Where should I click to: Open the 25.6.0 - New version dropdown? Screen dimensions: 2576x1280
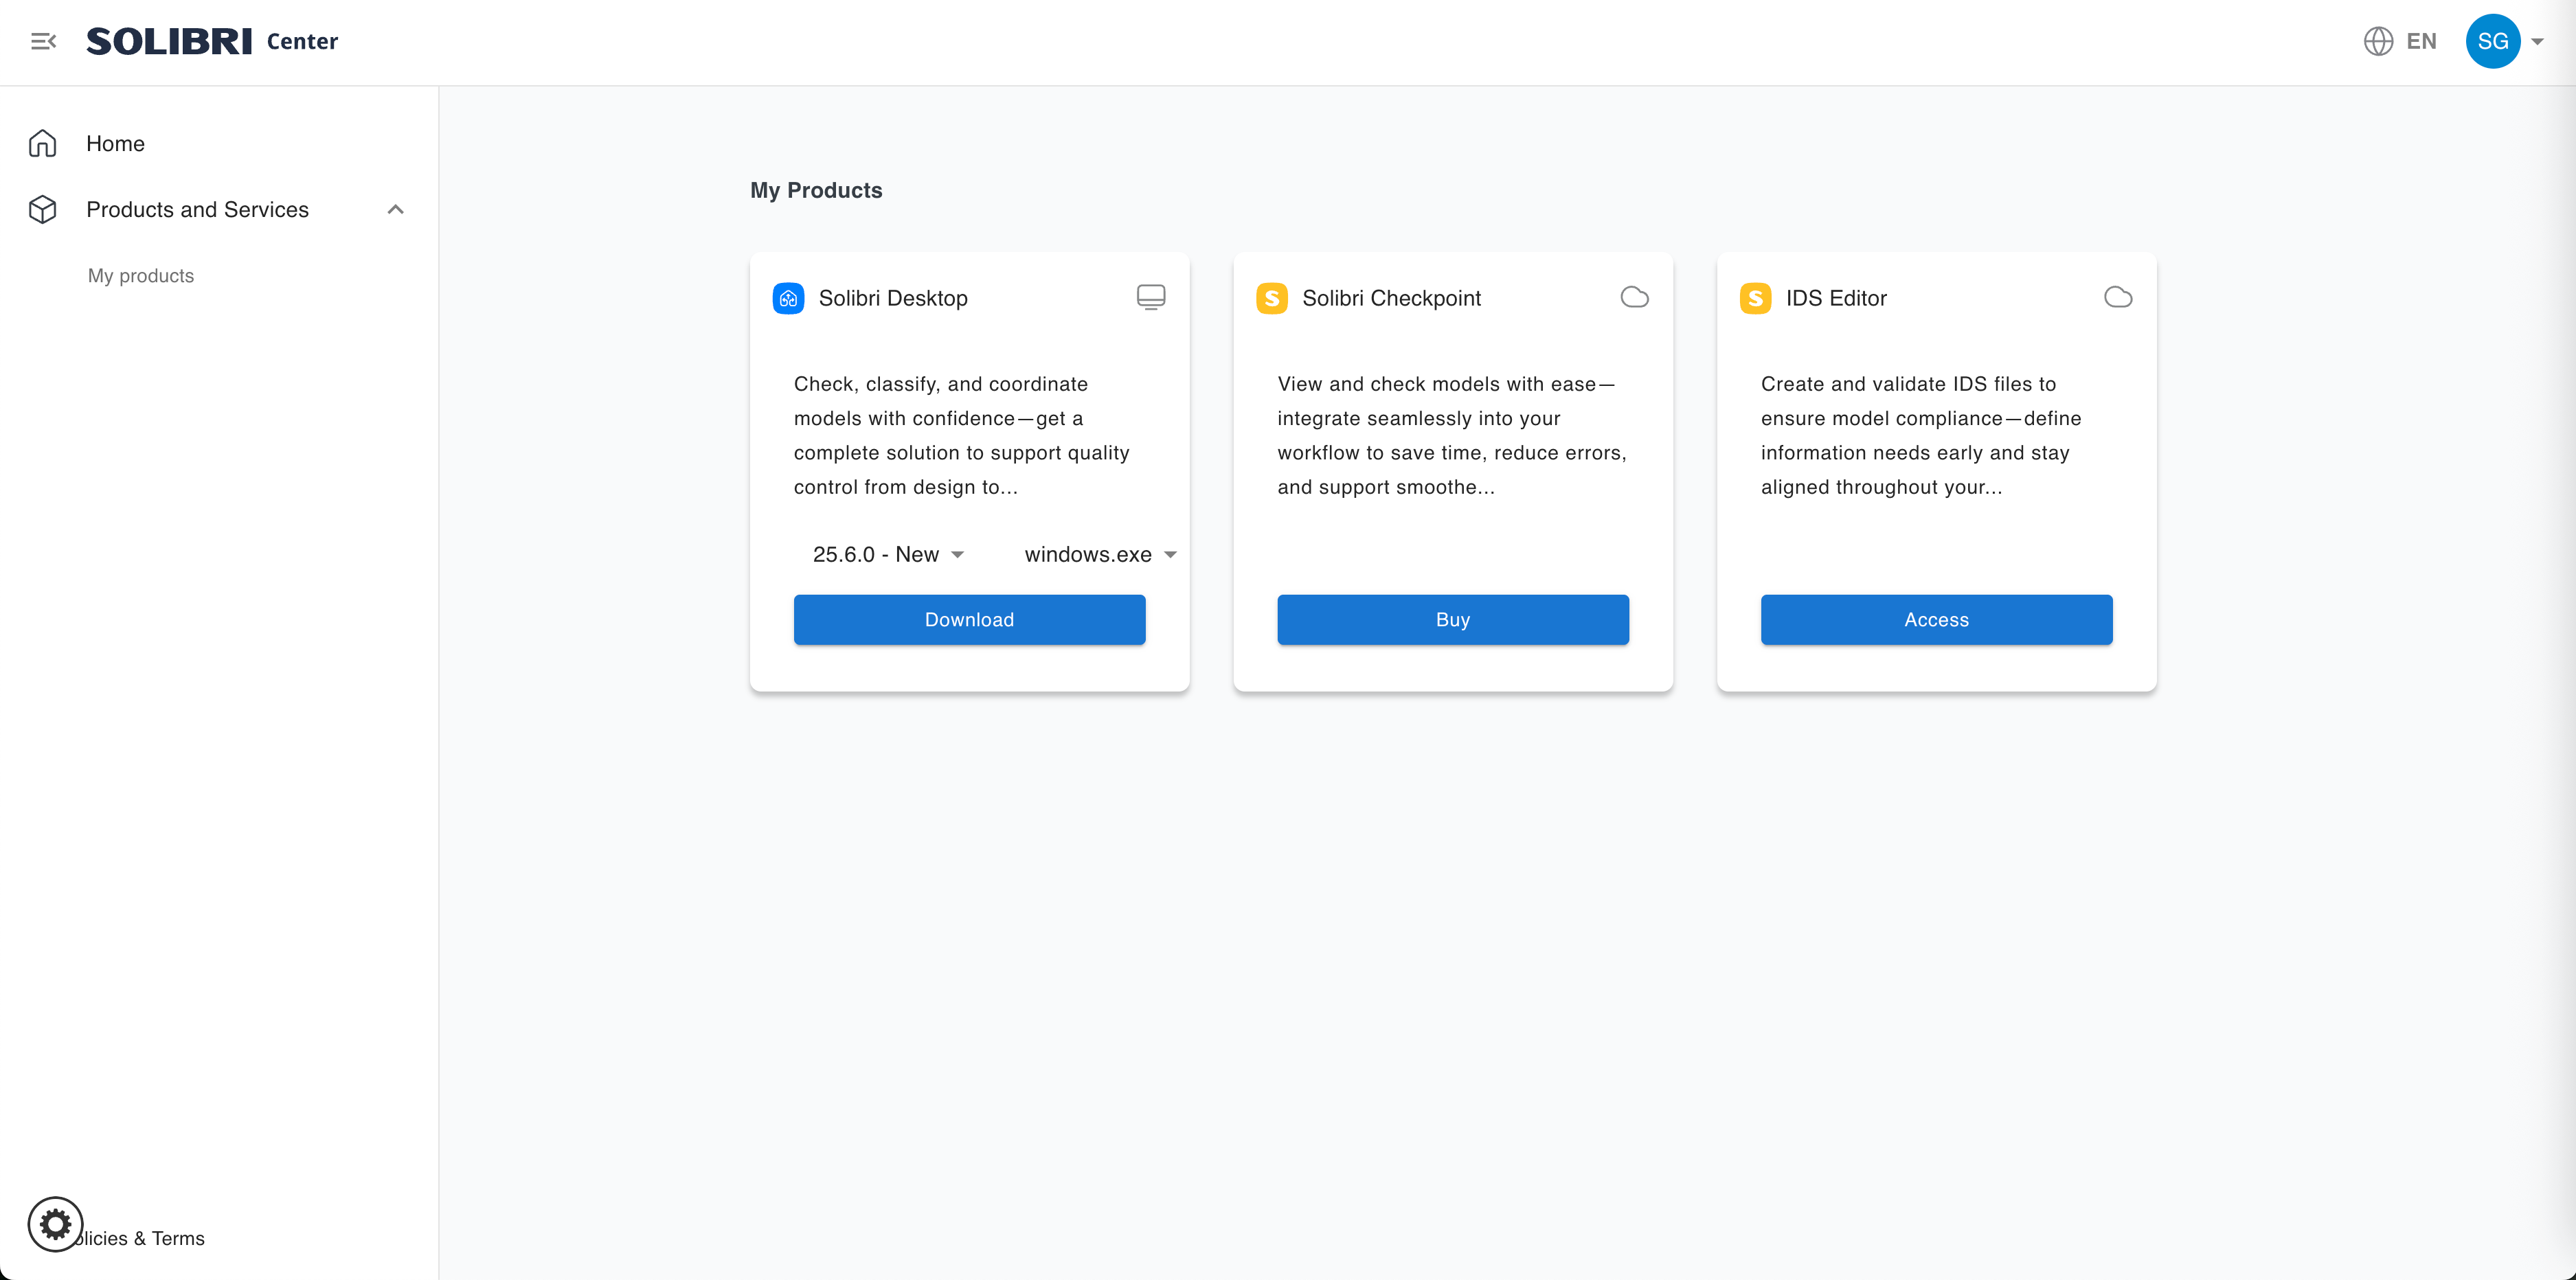(887, 554)
